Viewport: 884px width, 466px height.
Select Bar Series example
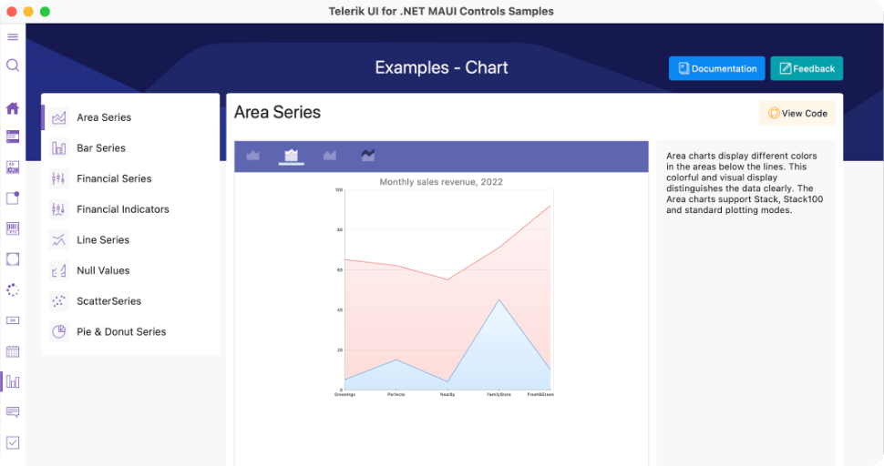[x=101, y=148]
